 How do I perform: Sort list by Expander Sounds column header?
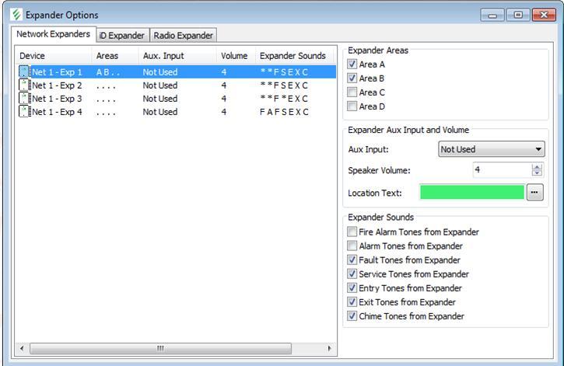coord(292,56)
